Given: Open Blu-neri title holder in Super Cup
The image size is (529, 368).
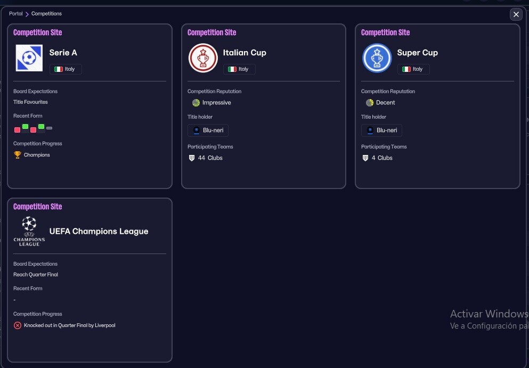Looking at the screenshot, I should pos(381,130).
